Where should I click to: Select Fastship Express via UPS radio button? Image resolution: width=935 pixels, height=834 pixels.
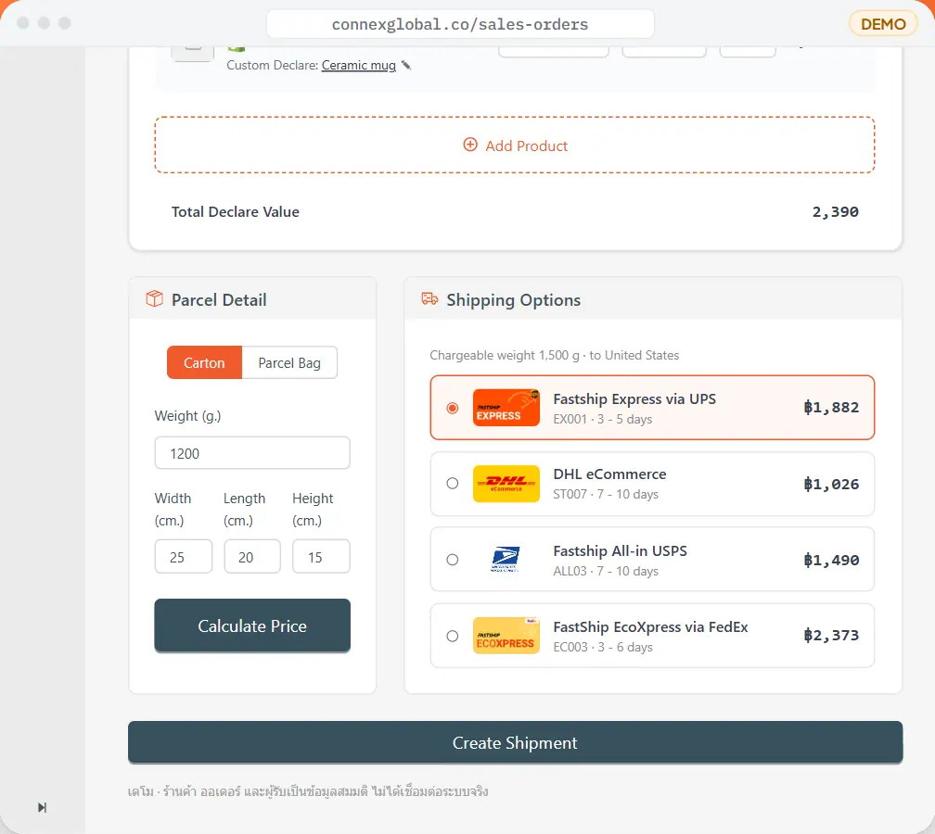pyautogui.click(x=453, y=408)
